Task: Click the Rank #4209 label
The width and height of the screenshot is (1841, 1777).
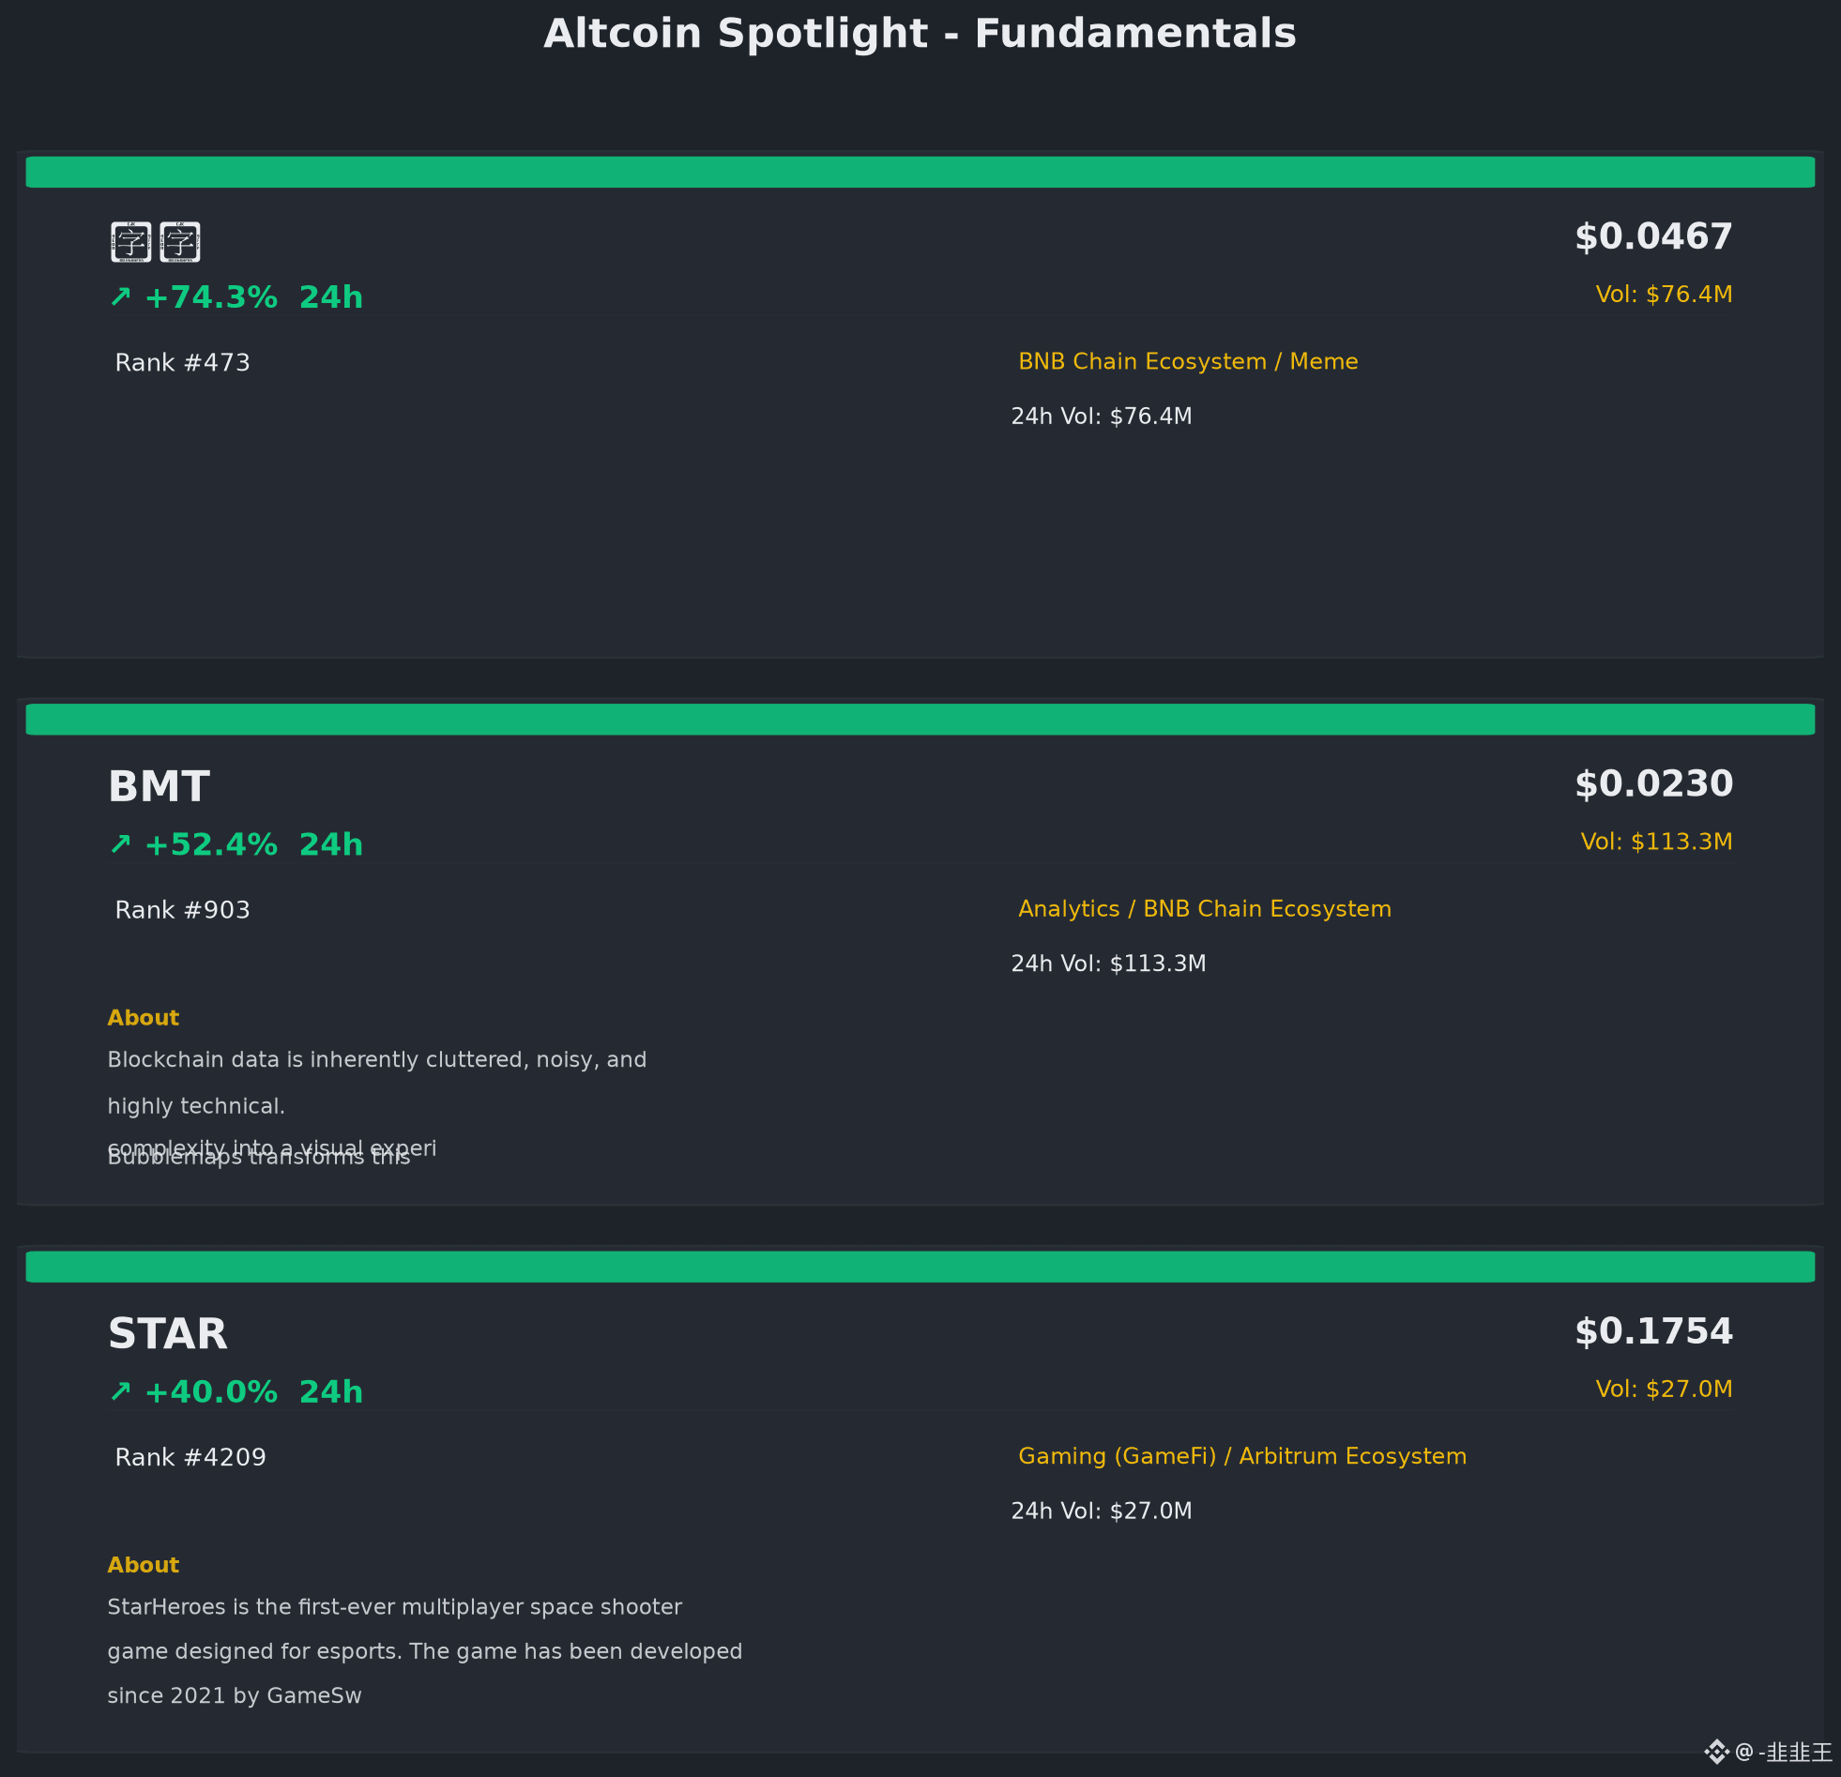Action: point(190,1458)
